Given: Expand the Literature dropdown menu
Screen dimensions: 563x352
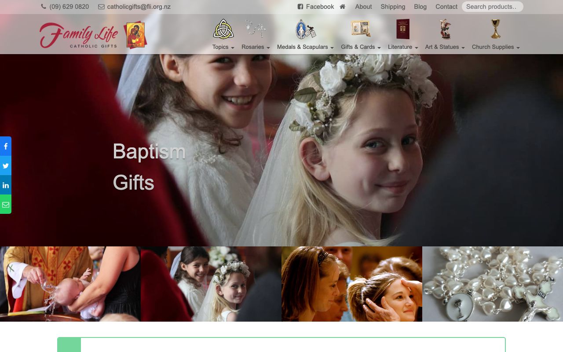Looking at the screenshot, I should [x=403, y=47].
